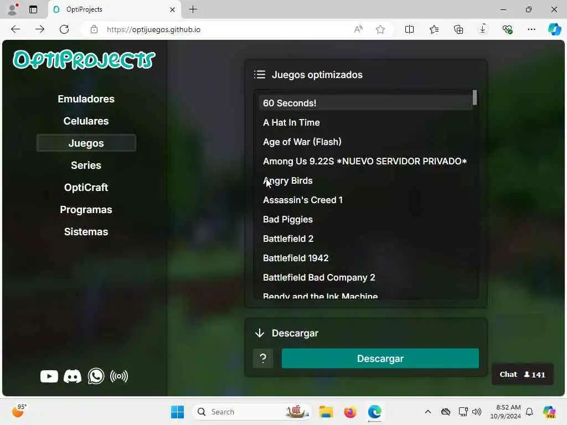Screen dimensions: 567x425
Task: Click the list icon beside Juegos optimizados
Action: pyautogui.click(x=260, y=75)
